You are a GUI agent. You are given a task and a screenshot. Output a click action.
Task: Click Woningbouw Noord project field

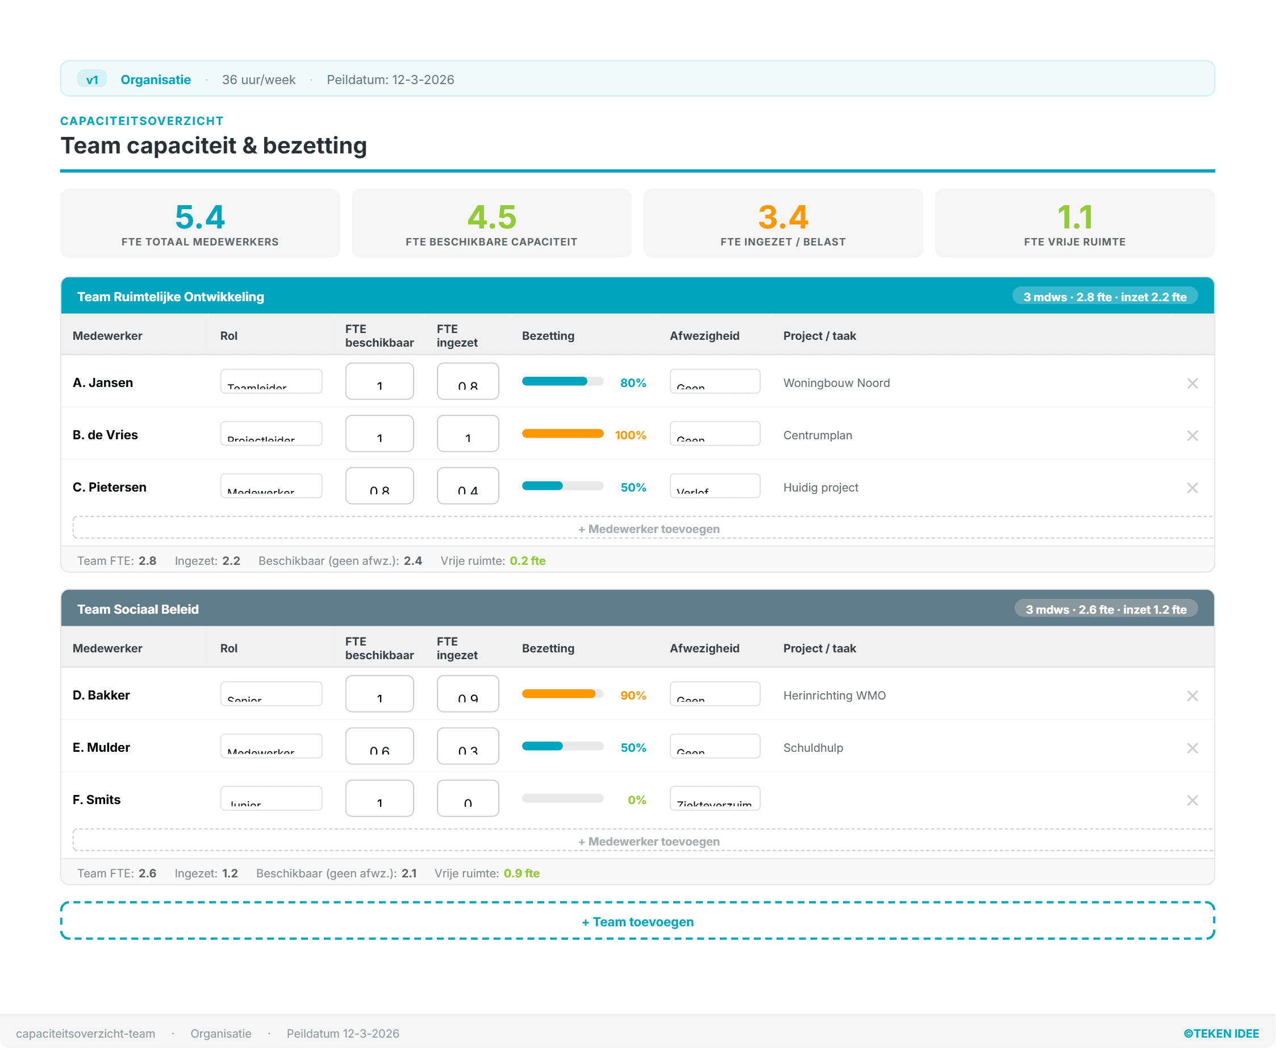[836, 383]
